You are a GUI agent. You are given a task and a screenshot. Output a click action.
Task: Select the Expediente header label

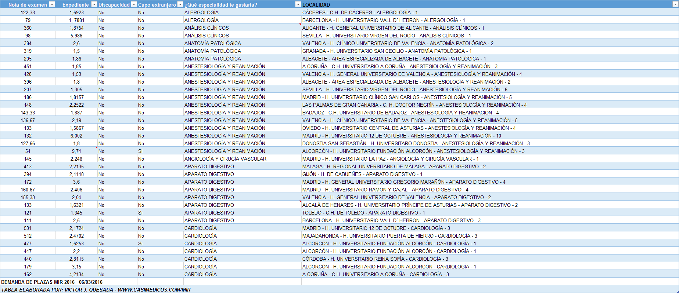pos(76,5)
